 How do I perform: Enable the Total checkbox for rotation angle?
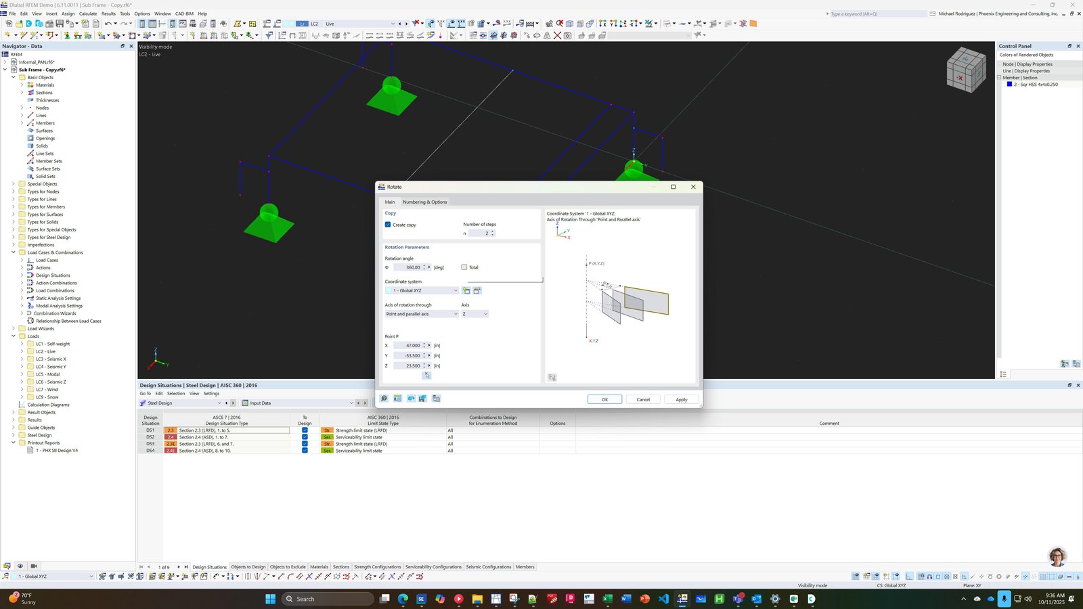point(464,267)
